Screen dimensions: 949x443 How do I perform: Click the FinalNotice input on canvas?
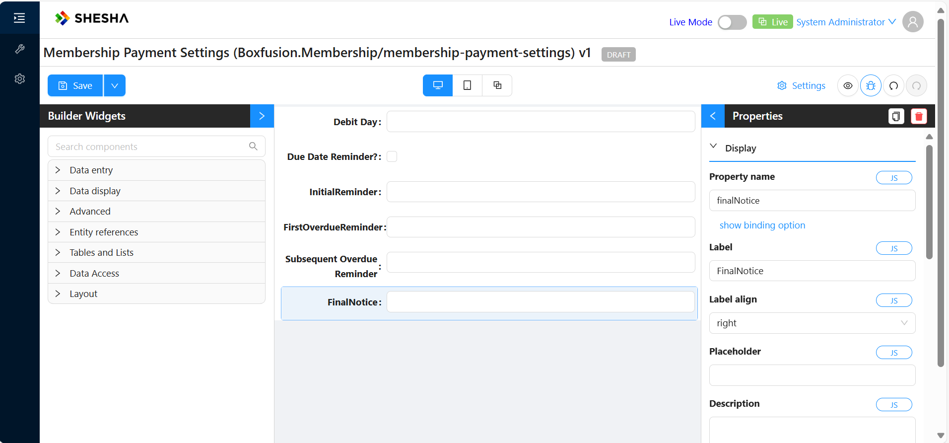(541, 302)
